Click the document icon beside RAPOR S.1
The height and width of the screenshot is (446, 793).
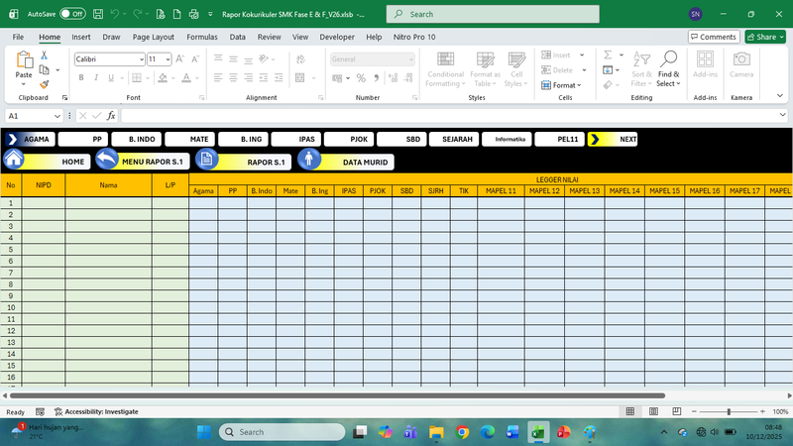click(206, 161)
